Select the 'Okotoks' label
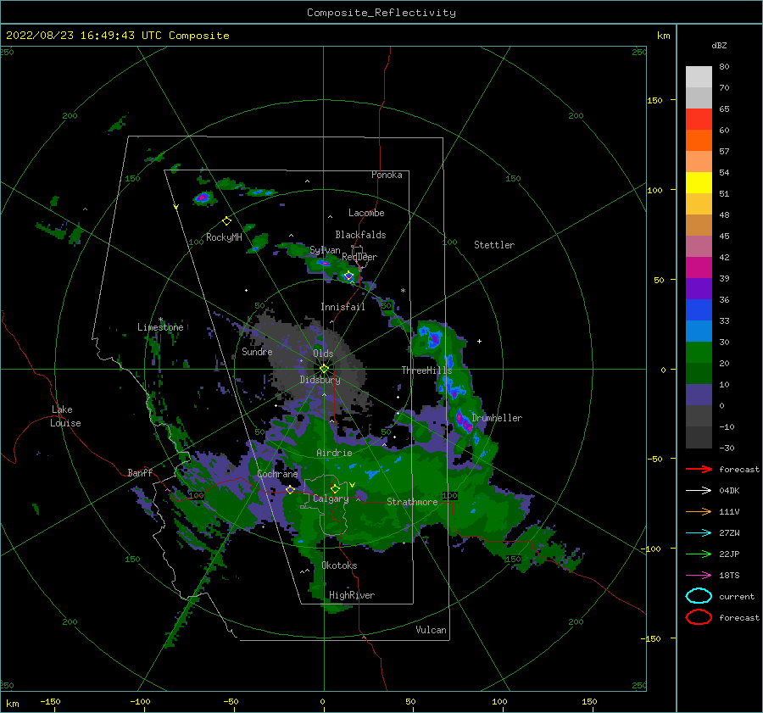 coord(339,565)
